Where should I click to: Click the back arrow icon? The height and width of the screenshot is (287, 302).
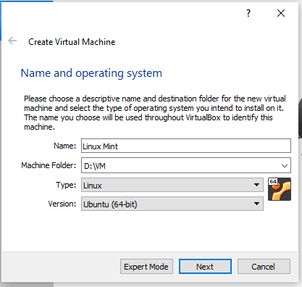[x=12, y=41]
